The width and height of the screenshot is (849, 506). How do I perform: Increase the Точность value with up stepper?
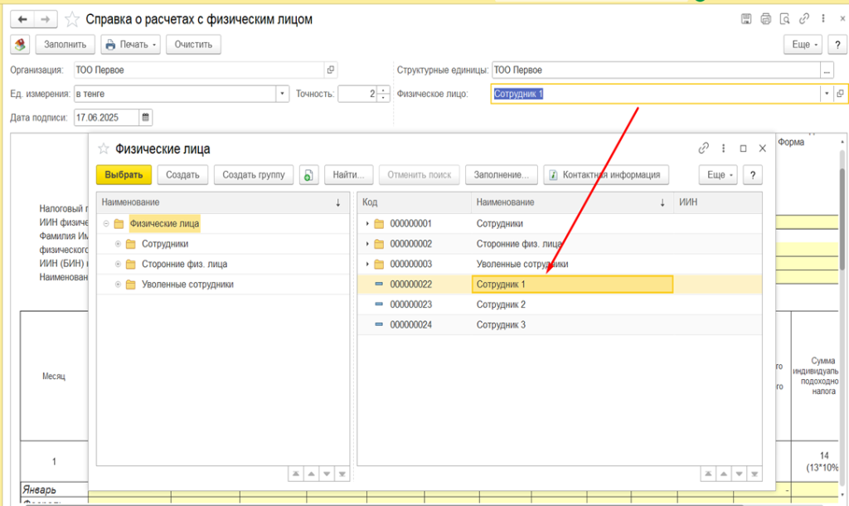pos(383,90)
